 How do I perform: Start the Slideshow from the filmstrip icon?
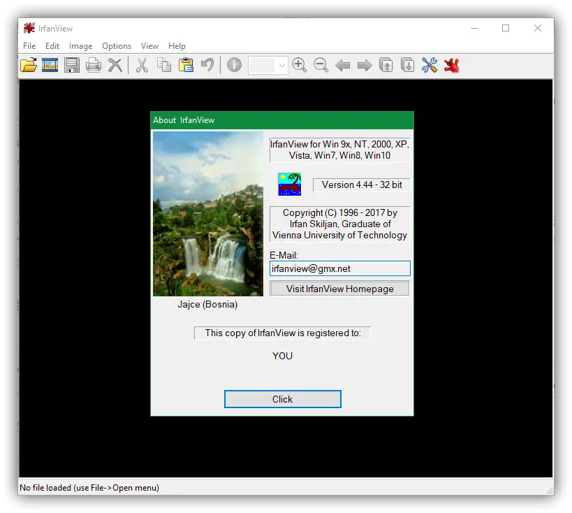click(x=50, y=66)
